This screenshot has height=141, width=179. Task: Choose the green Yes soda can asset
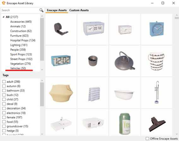tap(125, 122)
